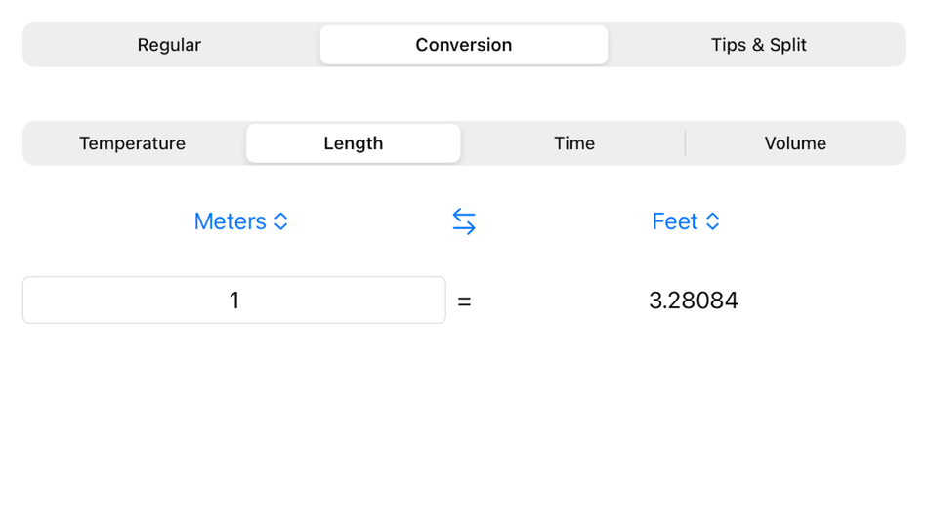Swap Meters and Feet with the arrows icon

click(x=464, y=221)
